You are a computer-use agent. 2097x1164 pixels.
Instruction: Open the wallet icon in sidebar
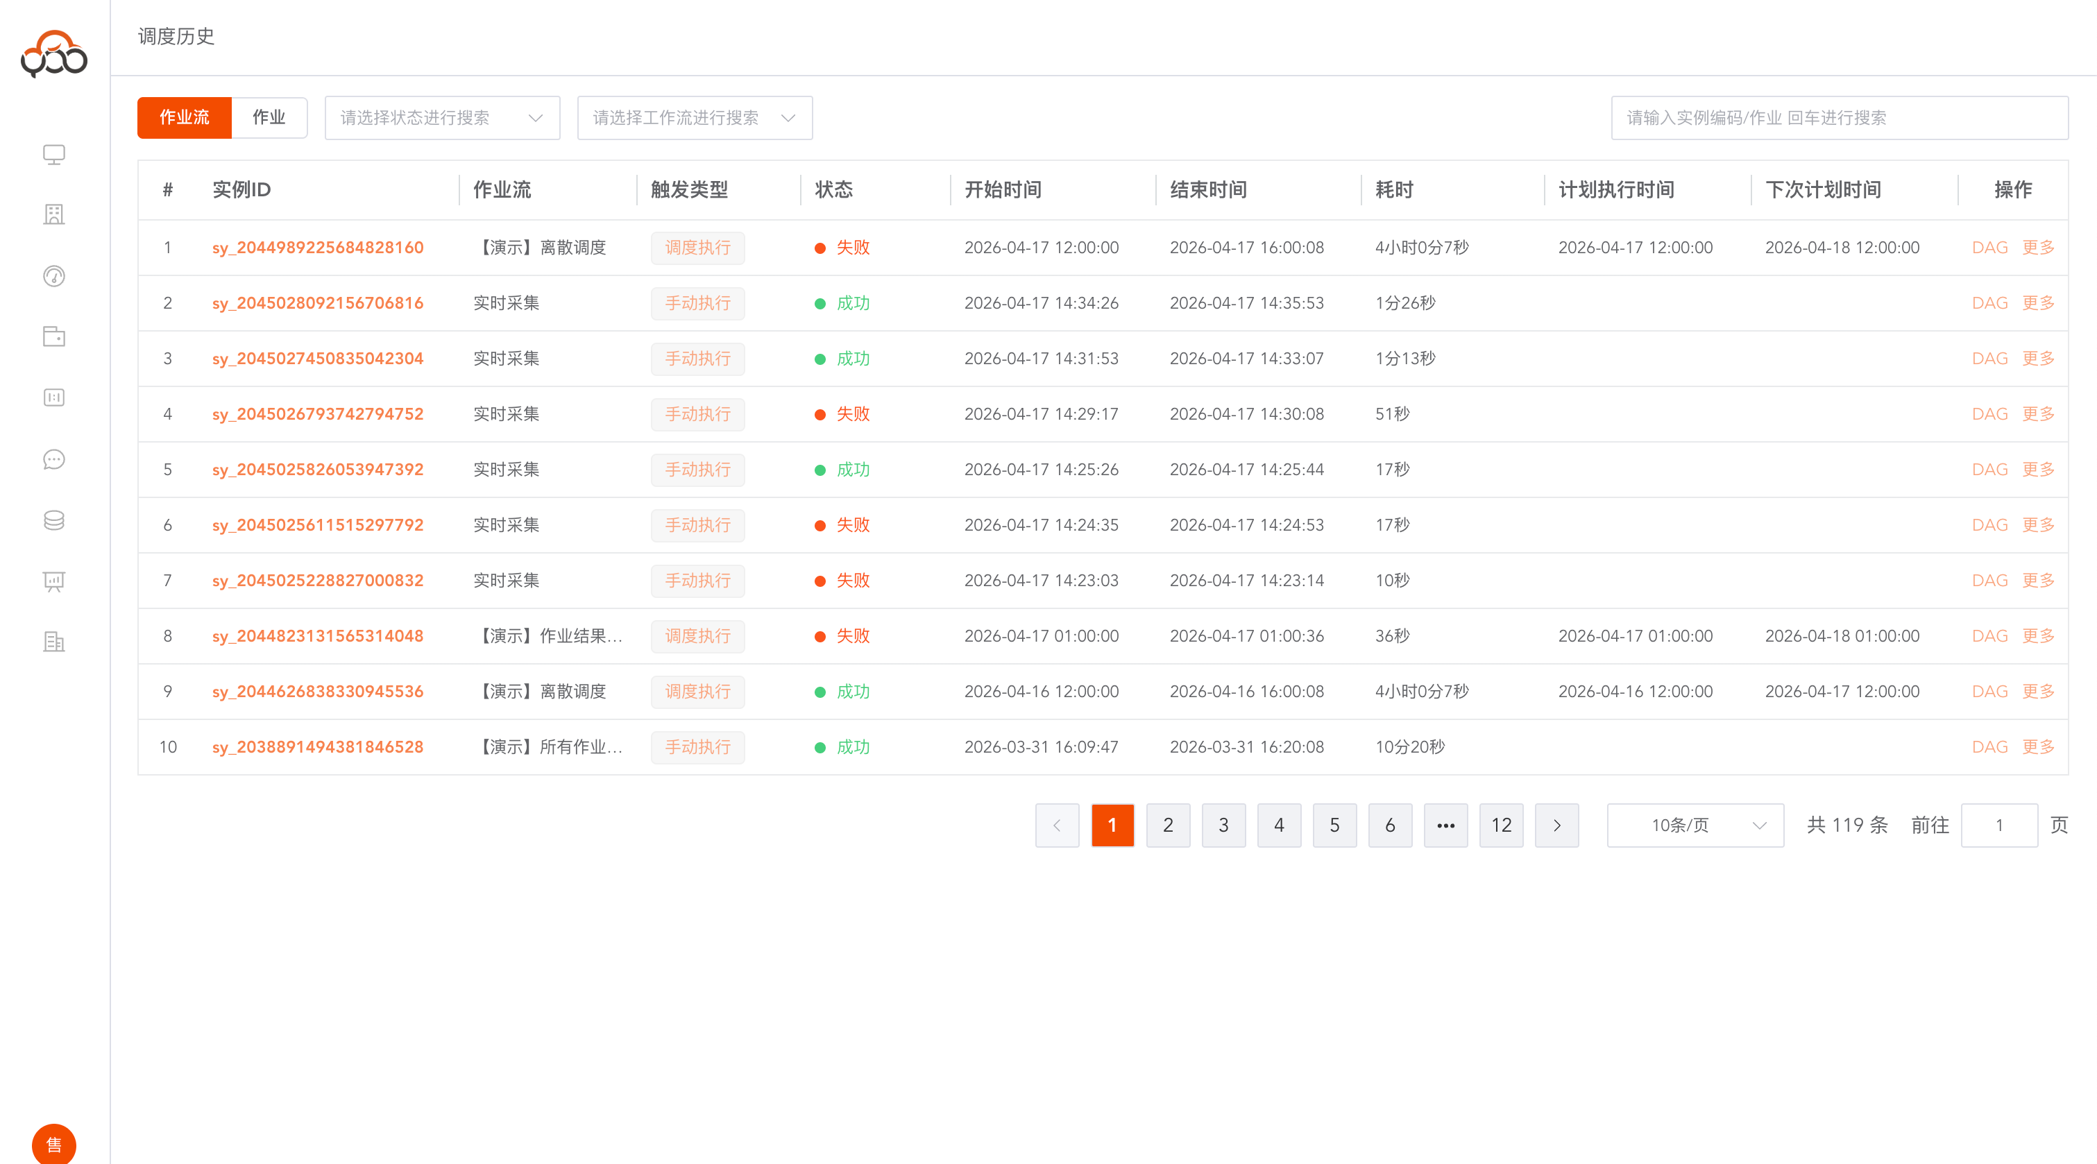click(53, 336)
